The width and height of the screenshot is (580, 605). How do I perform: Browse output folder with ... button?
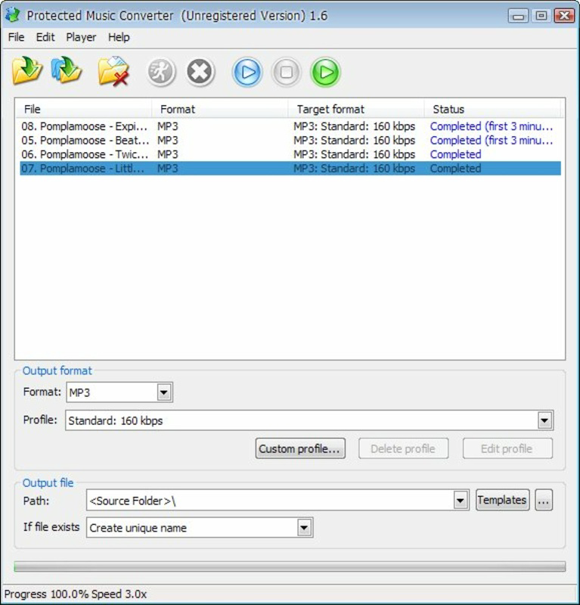pyautogui.click(x=544, y=500)
